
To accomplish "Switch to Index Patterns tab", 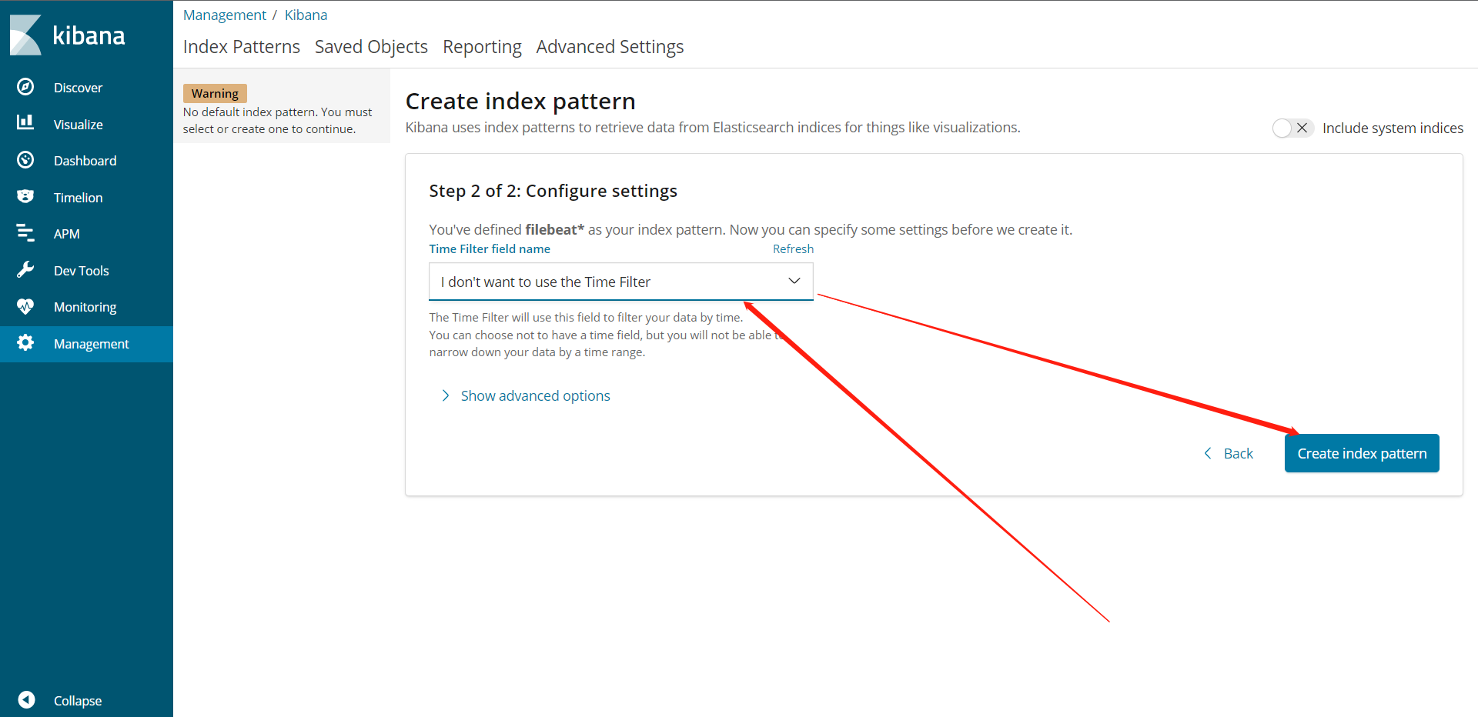I will point(242,47).
